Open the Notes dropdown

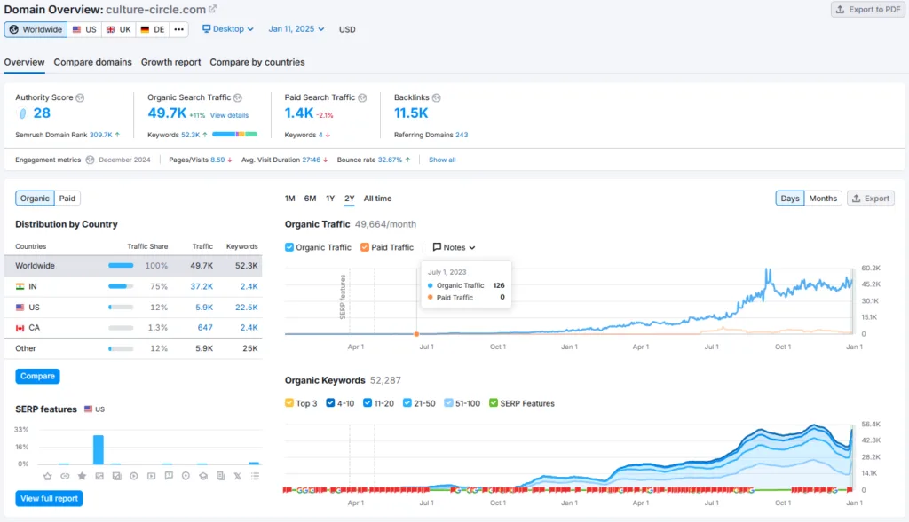click(x=454, y=247)
